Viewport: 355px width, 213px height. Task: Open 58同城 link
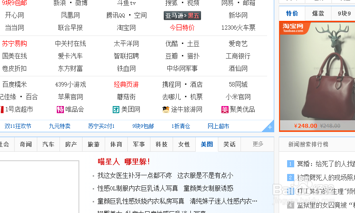pos(238,84)
